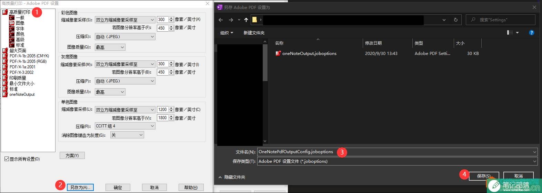542x193 pixels.
Task: Select the PDF/X-3:2002 preset
Action: 21,72
